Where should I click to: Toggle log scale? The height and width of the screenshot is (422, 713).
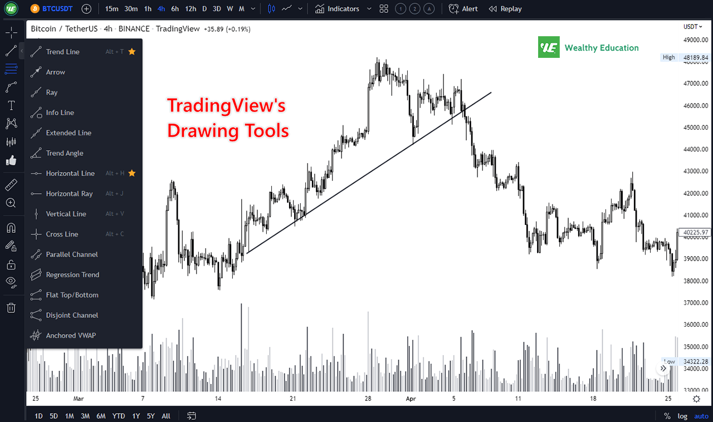pyautogui.click(x=682, y=416)
